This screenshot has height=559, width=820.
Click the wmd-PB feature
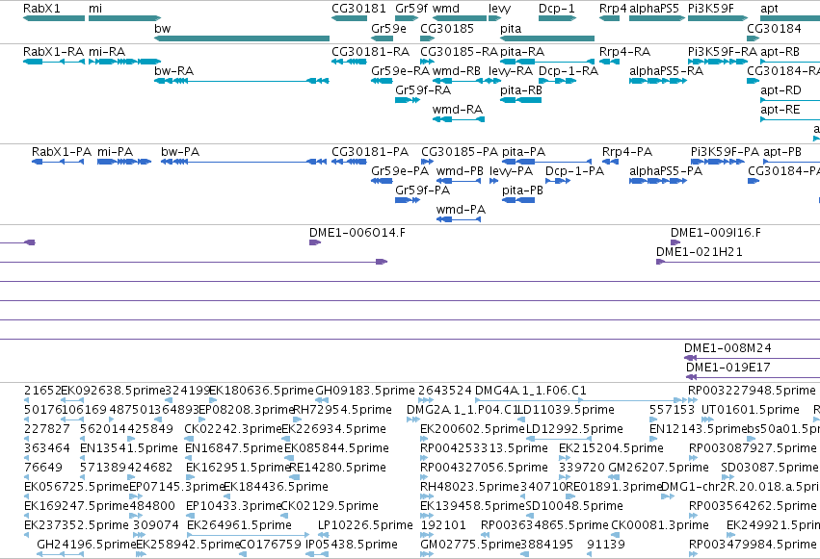click(x=459, y=181)
